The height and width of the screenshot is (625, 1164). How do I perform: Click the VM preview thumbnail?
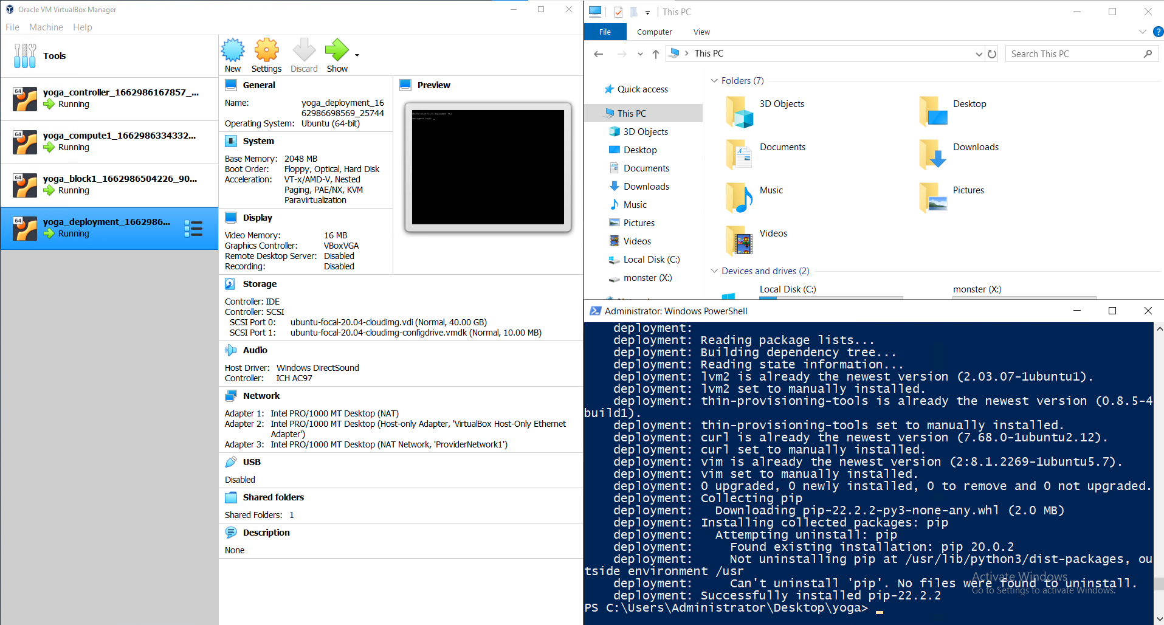coord(487,167)
